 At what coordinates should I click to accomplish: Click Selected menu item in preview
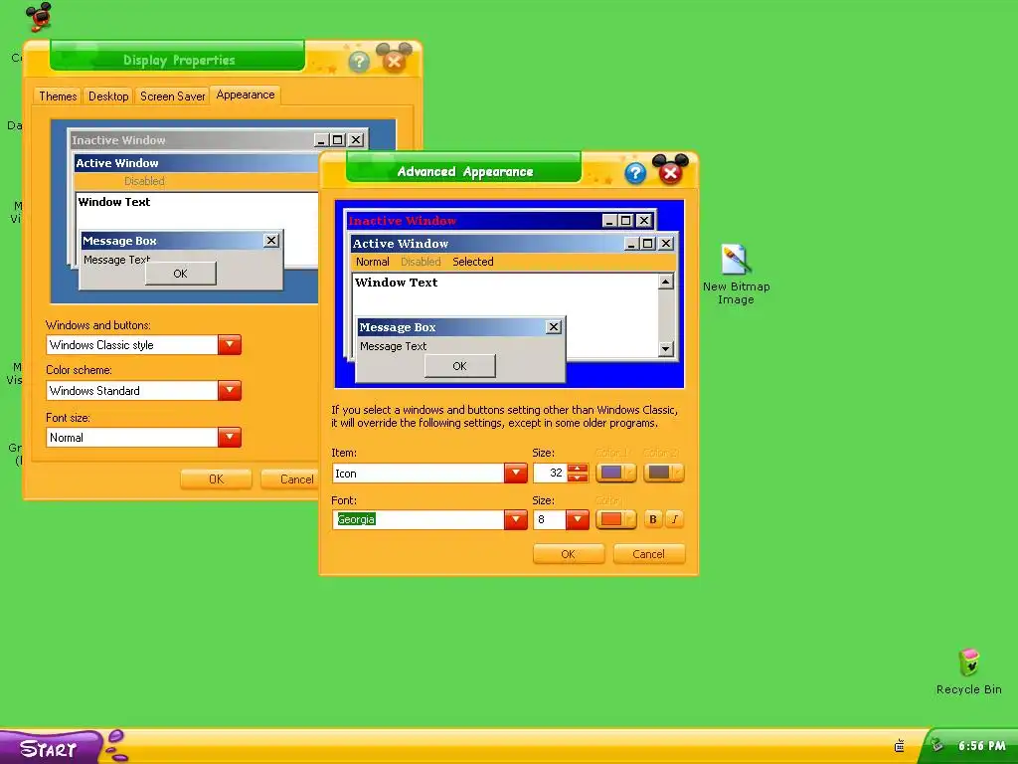point(472,262)
